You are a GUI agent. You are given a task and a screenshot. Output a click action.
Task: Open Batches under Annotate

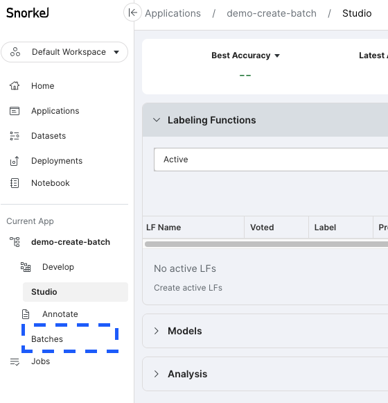point(47,339)
